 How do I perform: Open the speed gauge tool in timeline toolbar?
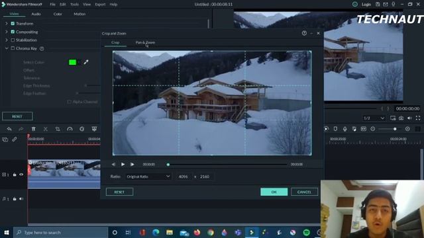70,129
